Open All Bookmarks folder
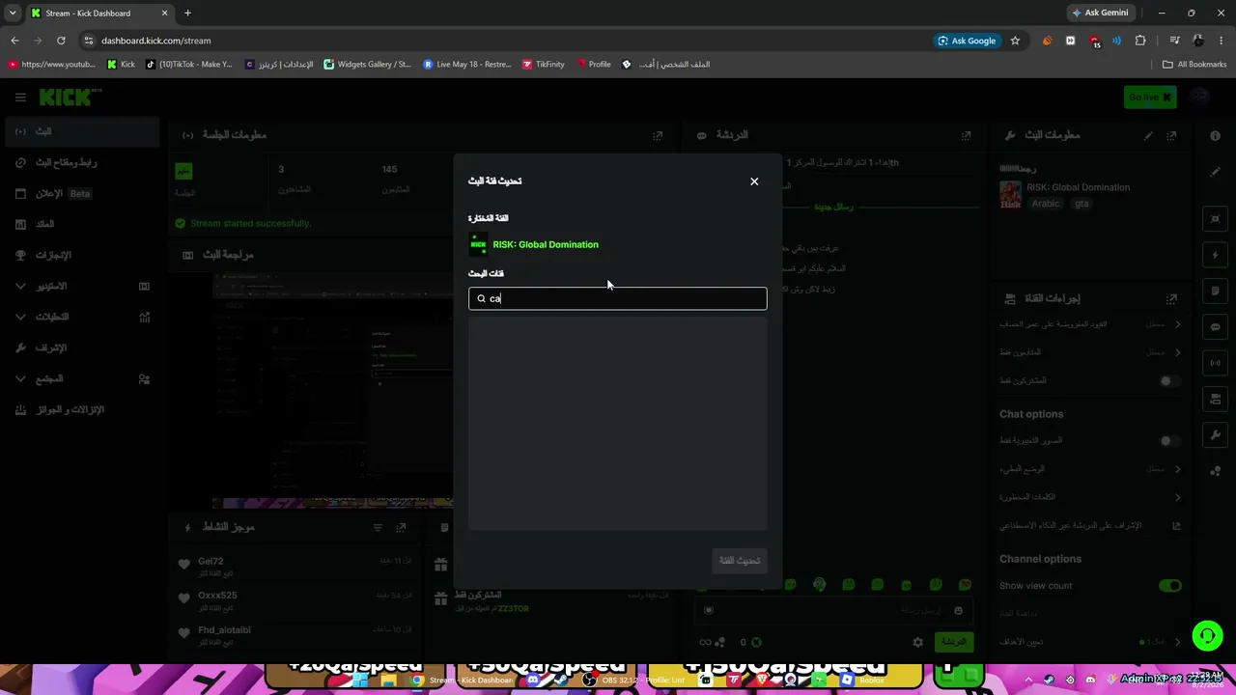The width and height of the screenshot is (1236, 695). 1194,65
